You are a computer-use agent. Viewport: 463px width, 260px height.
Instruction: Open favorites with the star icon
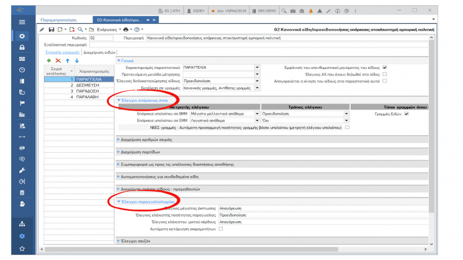pos(22,248)
